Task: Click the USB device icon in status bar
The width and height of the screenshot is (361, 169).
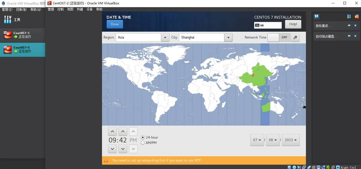Action: (309, 167)
